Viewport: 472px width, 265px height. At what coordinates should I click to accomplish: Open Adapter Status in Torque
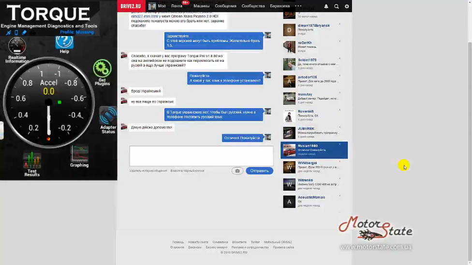108,120
